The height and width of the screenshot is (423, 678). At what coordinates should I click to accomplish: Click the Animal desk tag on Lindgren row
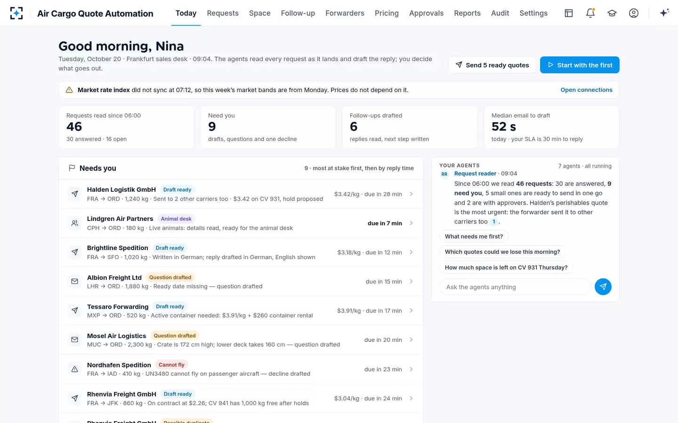(x=176, y=219)
